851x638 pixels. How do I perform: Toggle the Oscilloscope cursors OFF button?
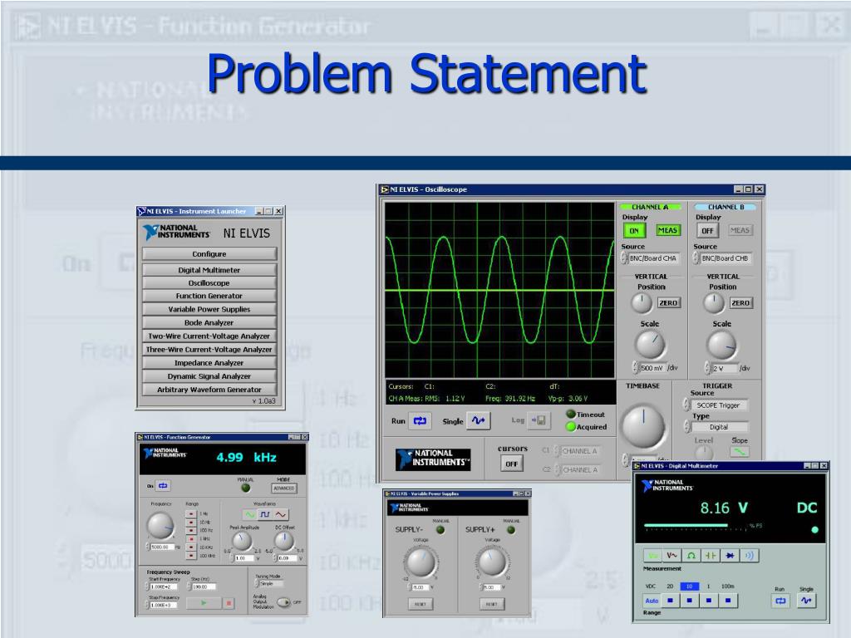click(x=512, y=464)
